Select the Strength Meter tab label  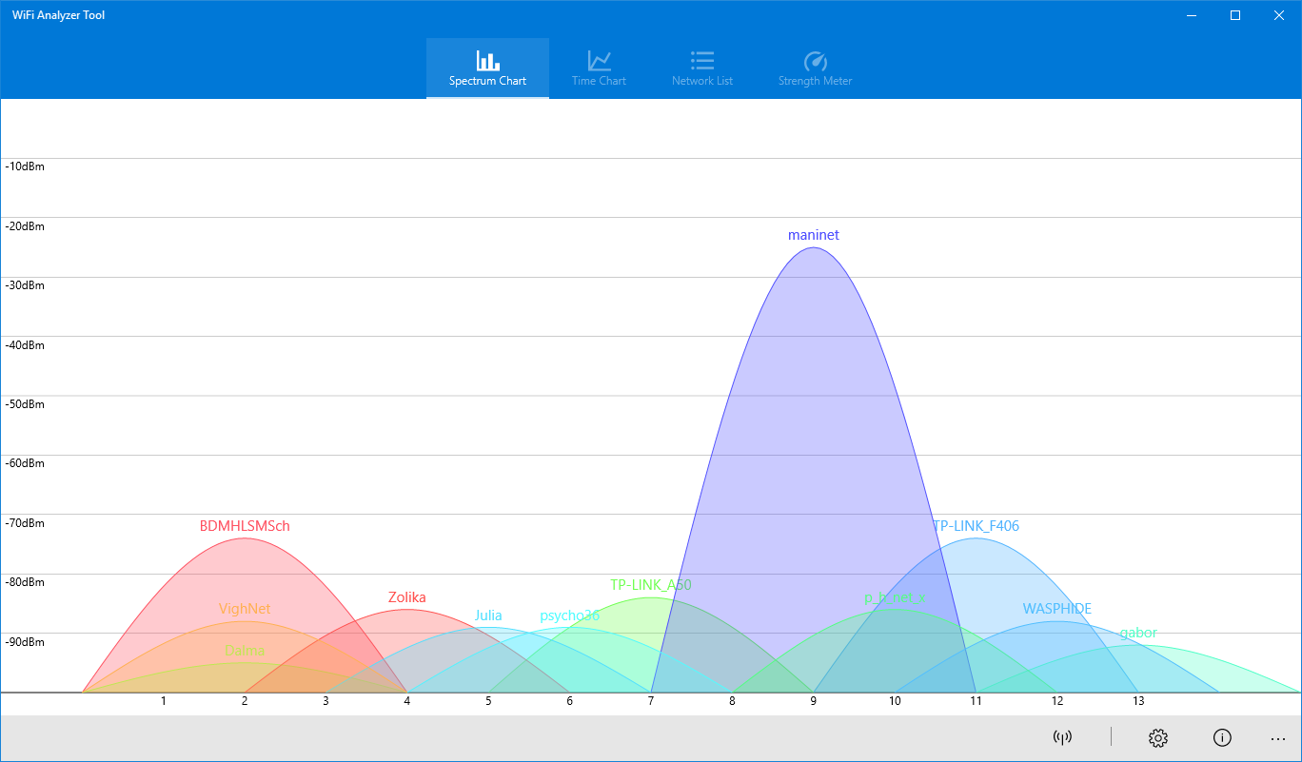coord(815,81)
